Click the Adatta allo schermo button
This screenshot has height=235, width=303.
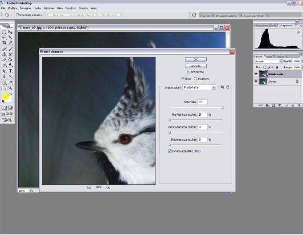point(84,15)
